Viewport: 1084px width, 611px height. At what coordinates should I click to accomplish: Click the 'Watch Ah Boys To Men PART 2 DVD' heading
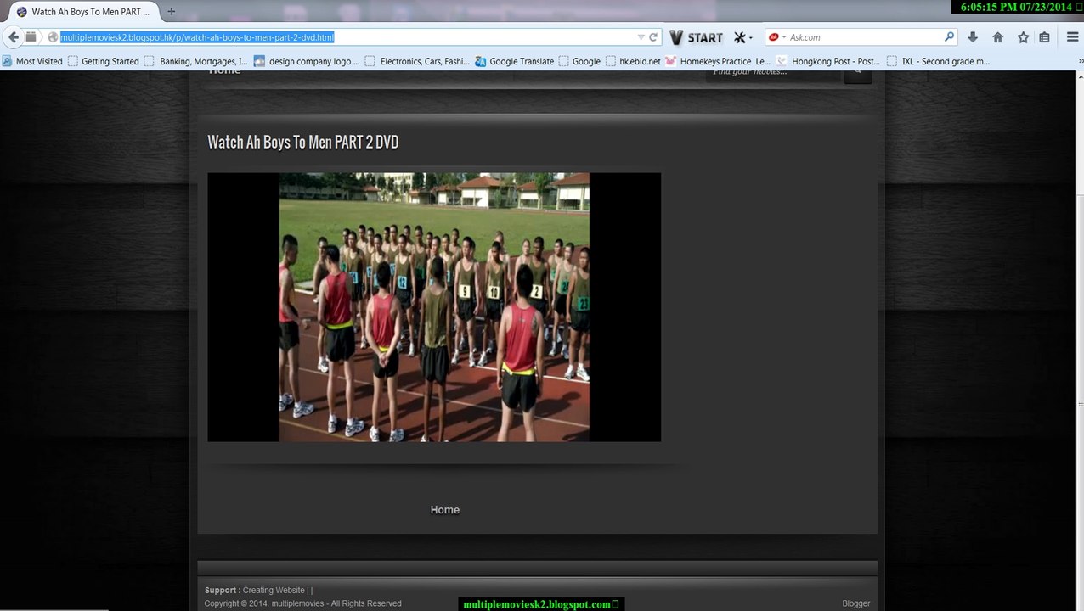coord(303,143)
